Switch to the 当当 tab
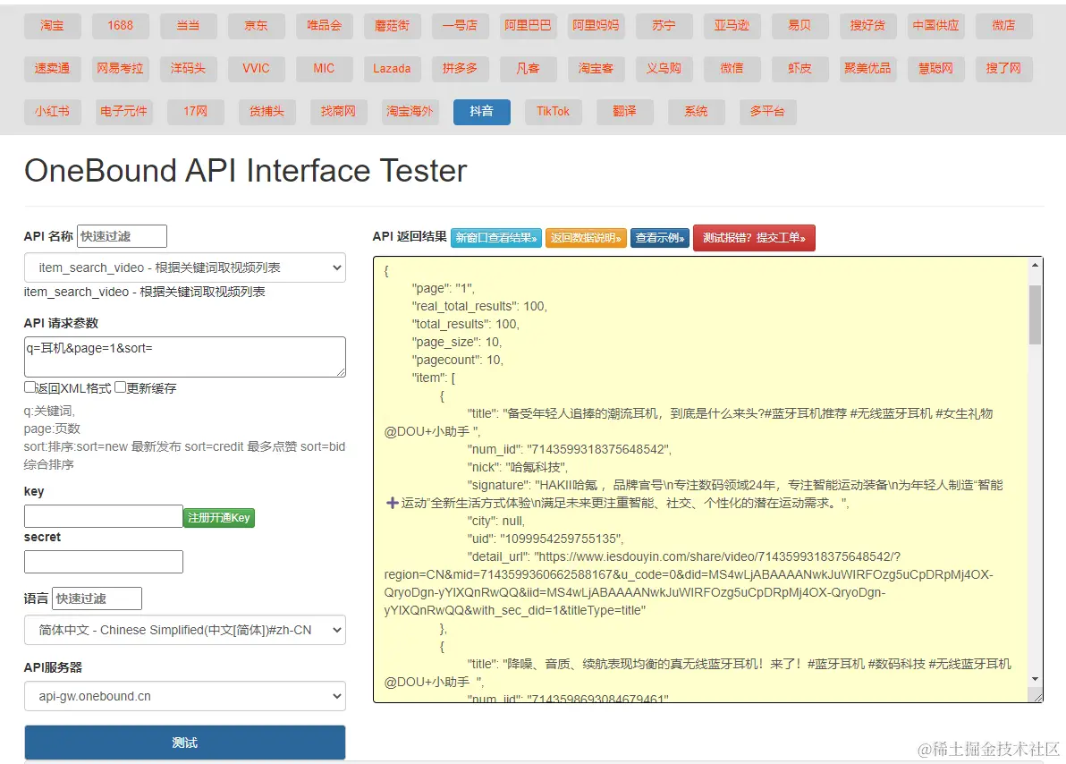The image size is (1066, 764). click(x=189, y=26)
